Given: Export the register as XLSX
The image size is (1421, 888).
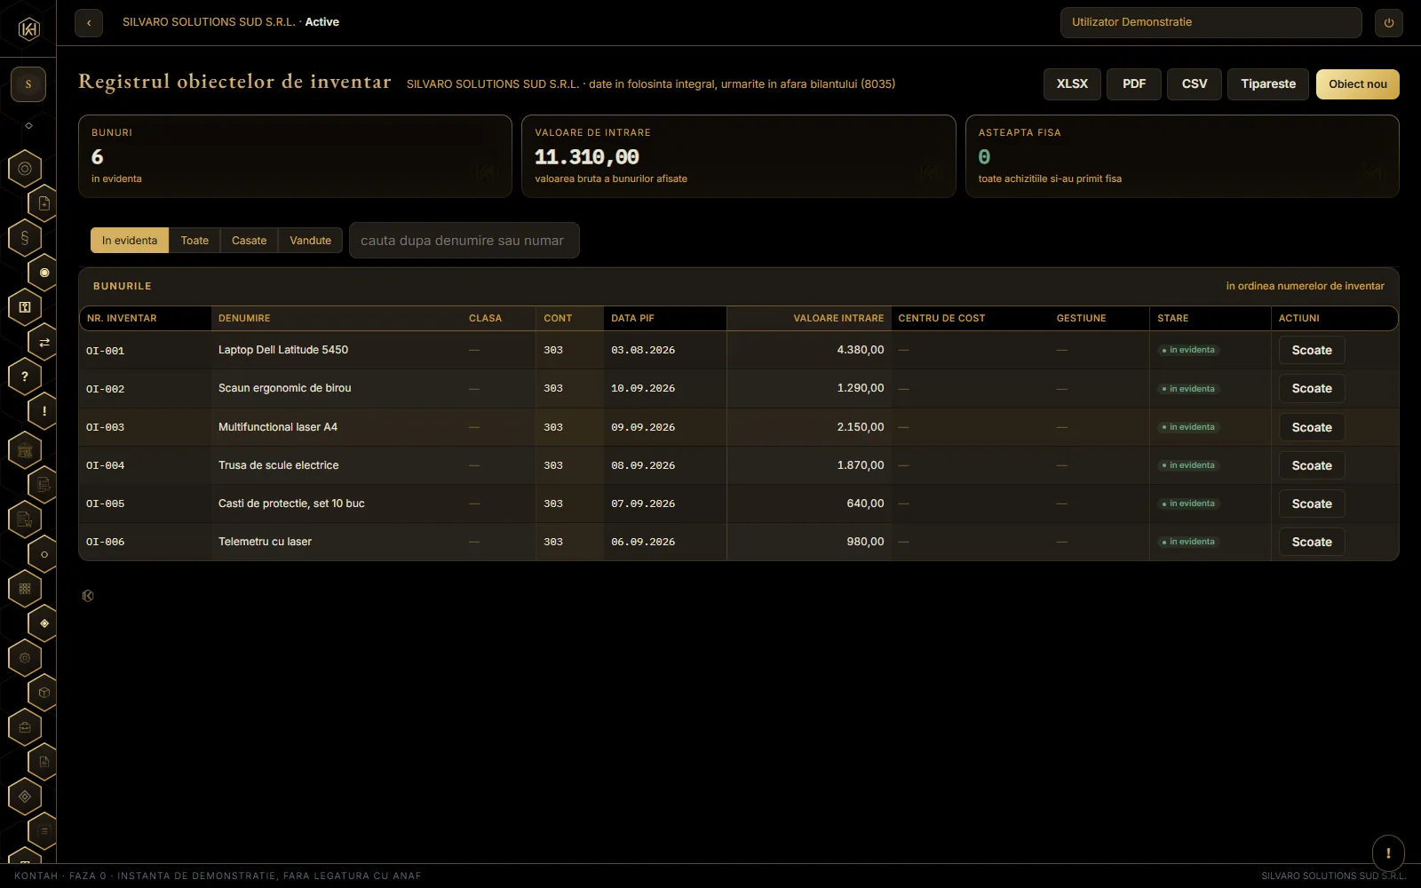Looking at the screenshot, I should [x=1072, y=84].
